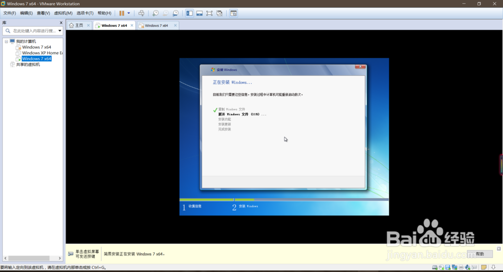The width and height of the screenshot is (503, 272).
Task: Send Ctrl+Alt+Del to the virtual machine
Action: [x=141, y=13]
